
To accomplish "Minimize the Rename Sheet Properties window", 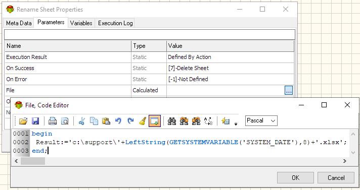I will [x=240, y=9].
